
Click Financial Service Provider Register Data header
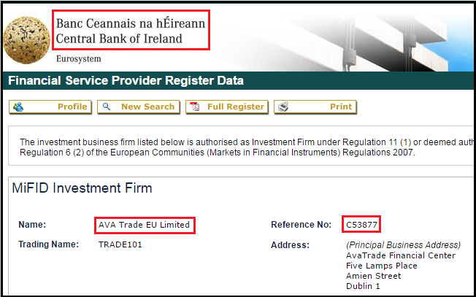click(126, 81)
